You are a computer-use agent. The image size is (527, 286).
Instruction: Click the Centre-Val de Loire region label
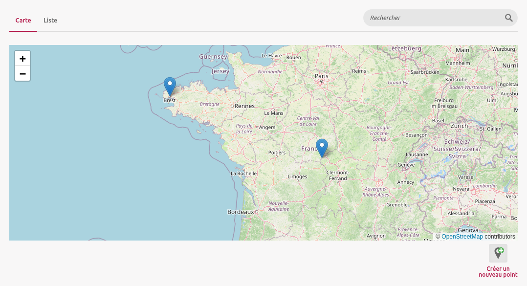coord(308,121)
